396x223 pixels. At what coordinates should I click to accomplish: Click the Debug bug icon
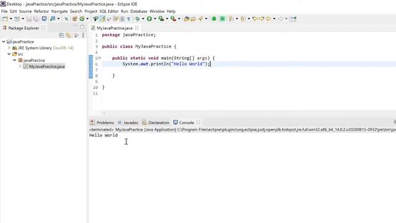[137, 19]
